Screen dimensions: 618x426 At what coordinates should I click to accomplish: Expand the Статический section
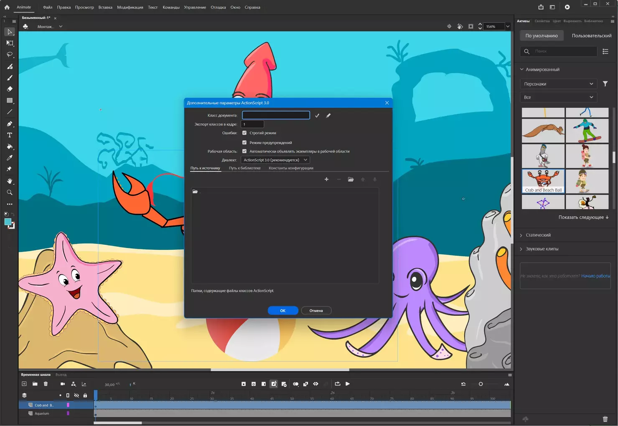click(x=538, y=235)
